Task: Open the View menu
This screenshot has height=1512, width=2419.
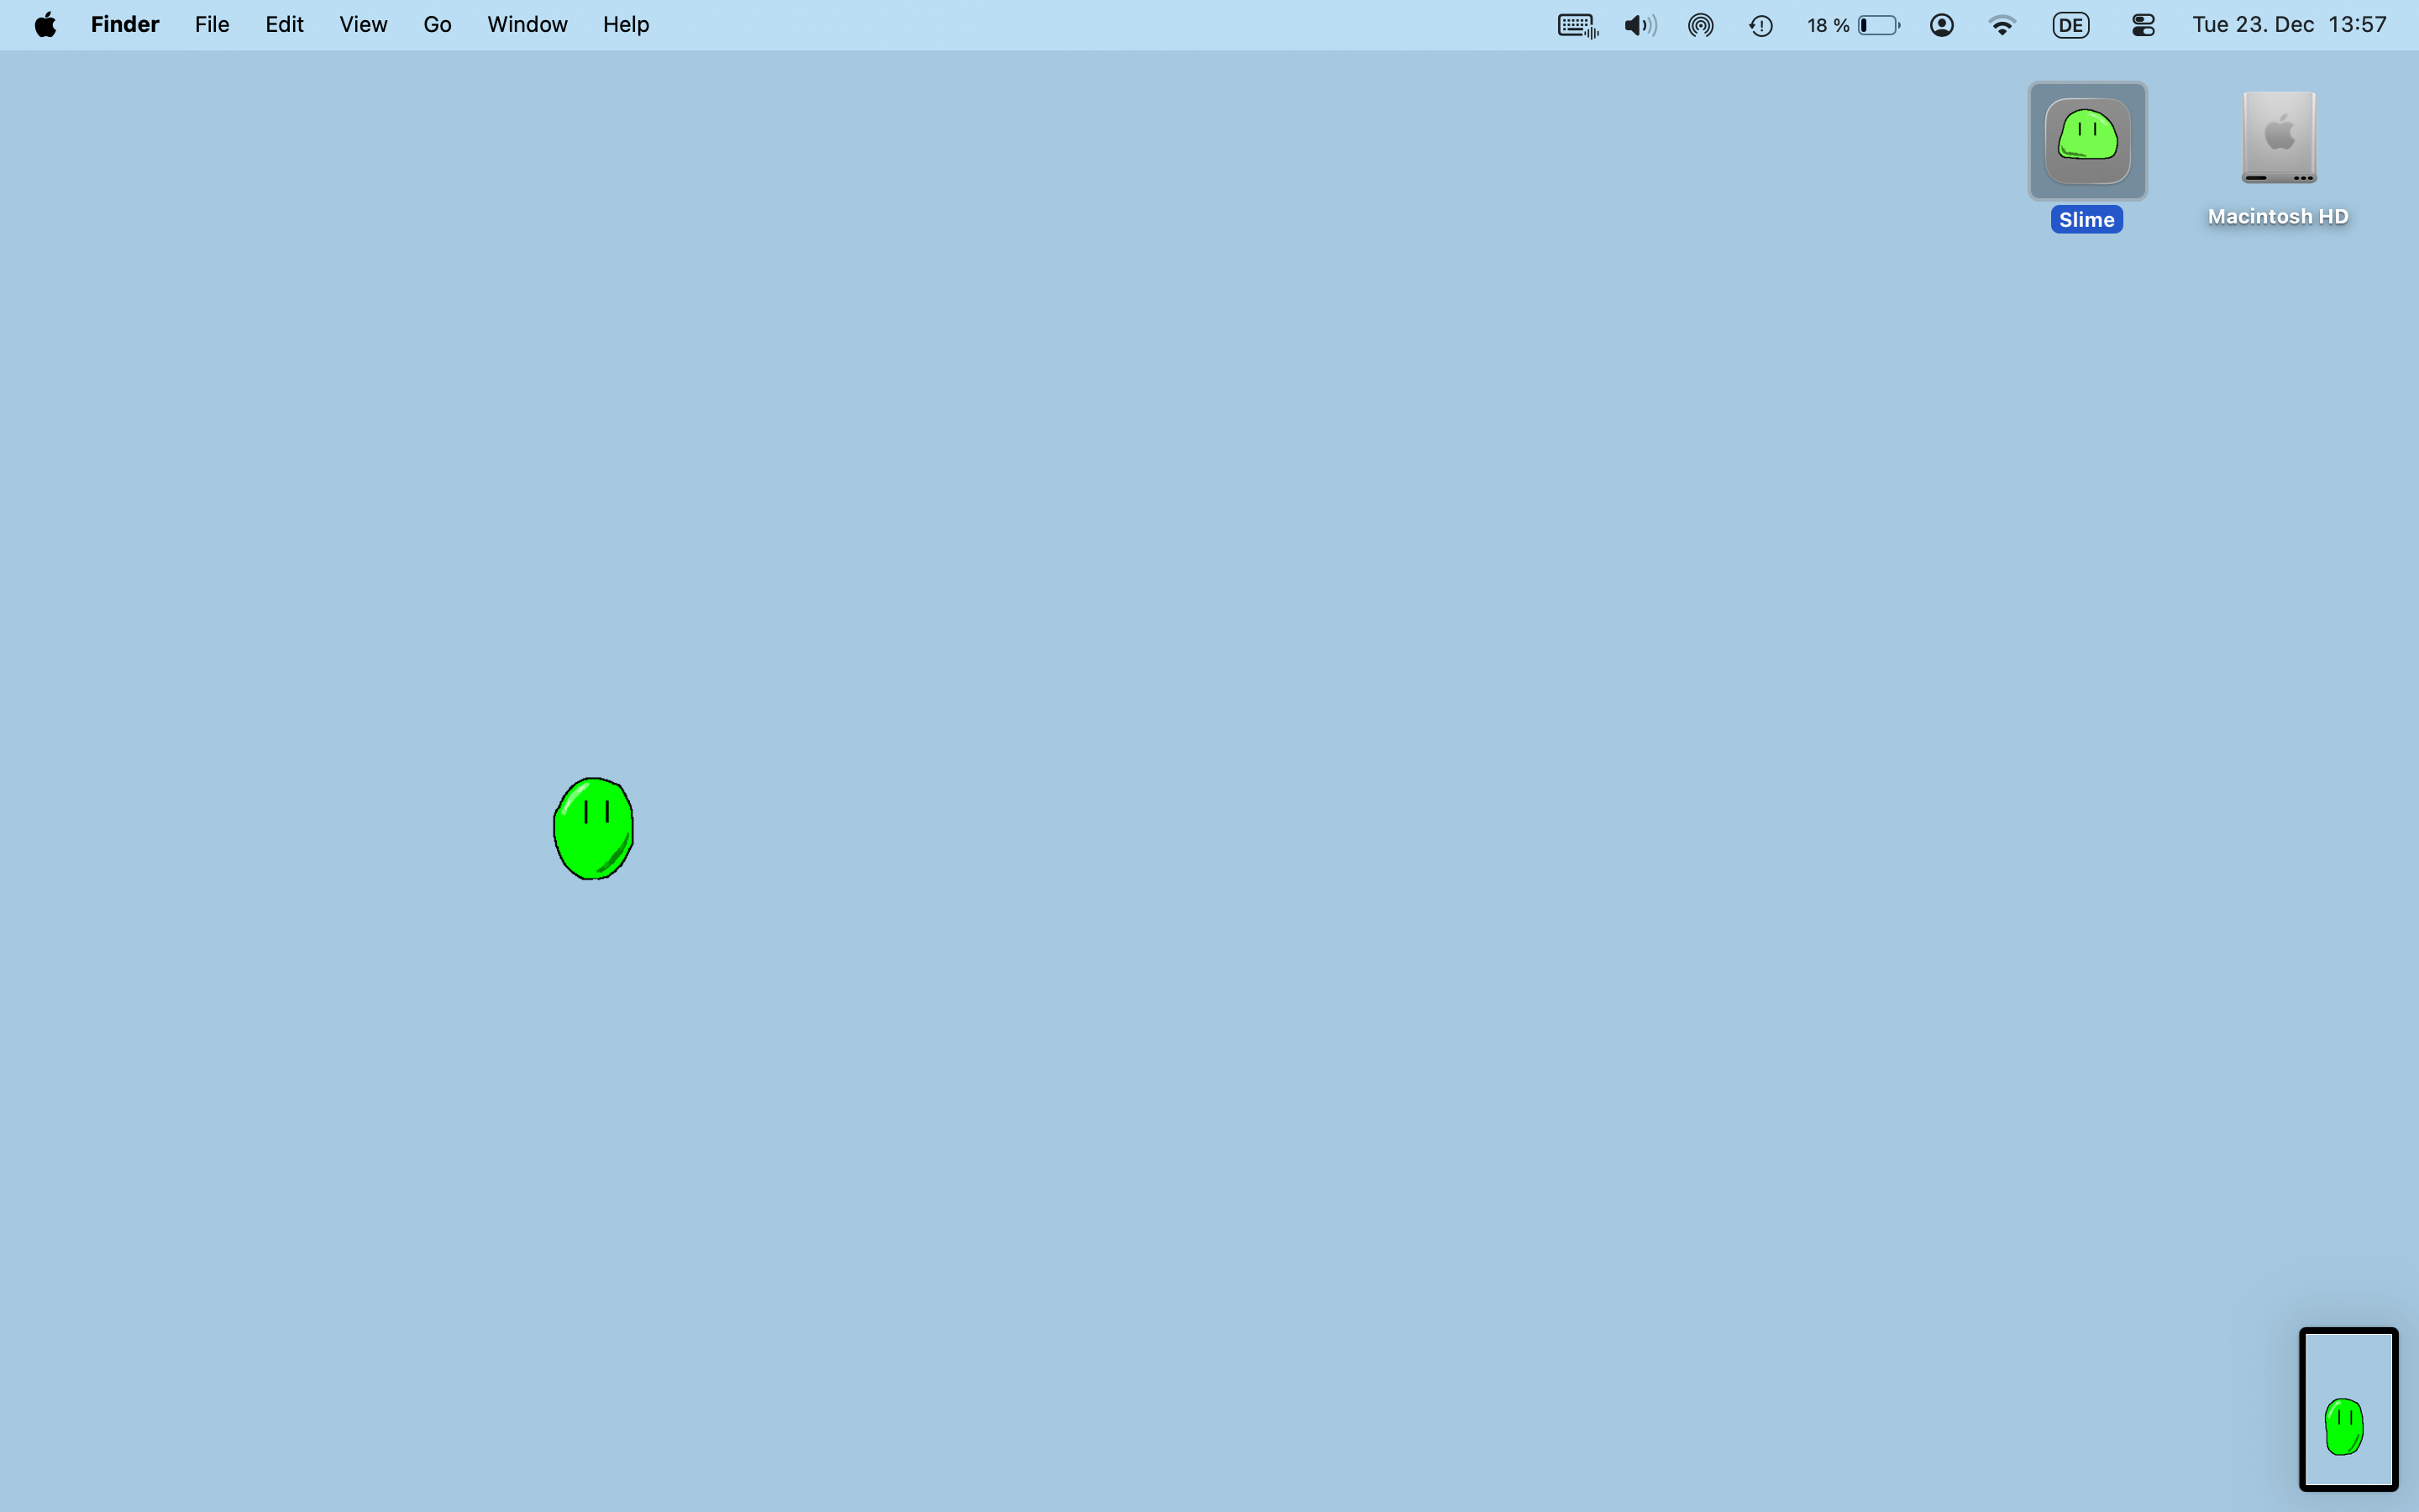Action: pyautogui.click(x=363, y=25)
